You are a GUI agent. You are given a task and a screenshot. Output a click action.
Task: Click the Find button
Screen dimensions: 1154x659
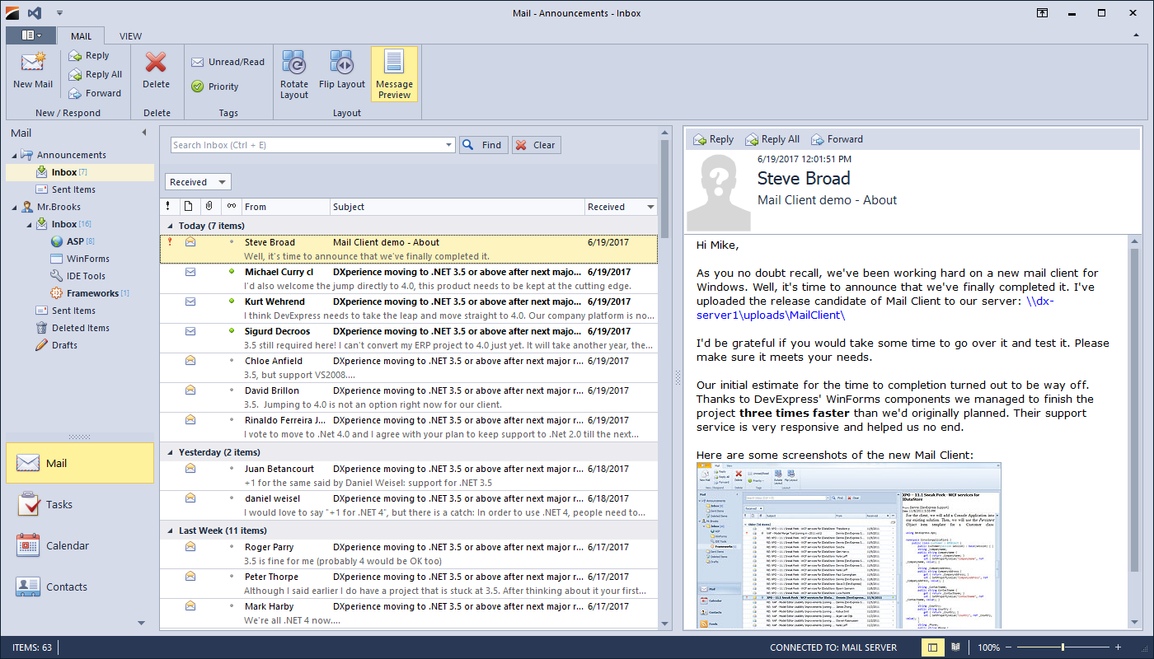pyautogui.click(x=483, y=145)
